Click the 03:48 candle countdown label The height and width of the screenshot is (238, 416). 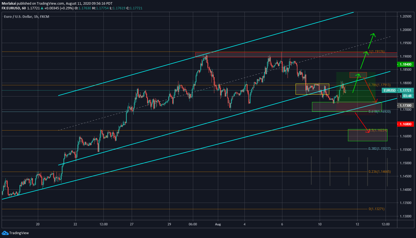pos(407,96)
